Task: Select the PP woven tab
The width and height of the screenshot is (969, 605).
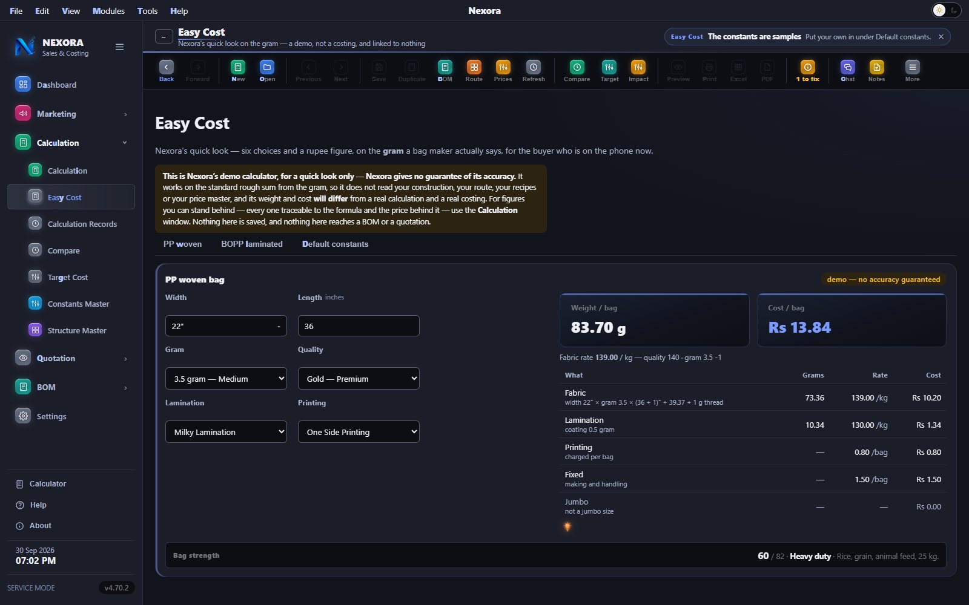Action: [x=182, y=244]
